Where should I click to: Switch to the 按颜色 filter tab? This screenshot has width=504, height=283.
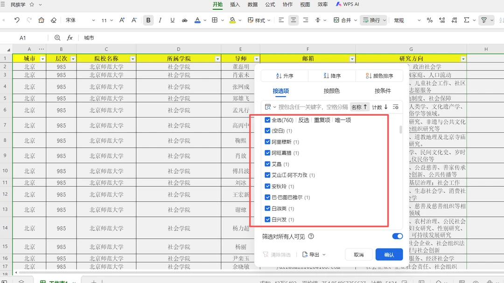[x=331, y=91]
